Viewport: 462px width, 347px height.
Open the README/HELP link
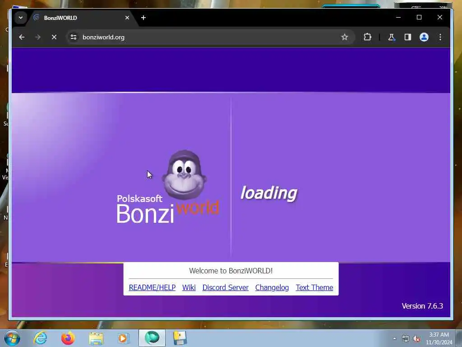(152, 287)
